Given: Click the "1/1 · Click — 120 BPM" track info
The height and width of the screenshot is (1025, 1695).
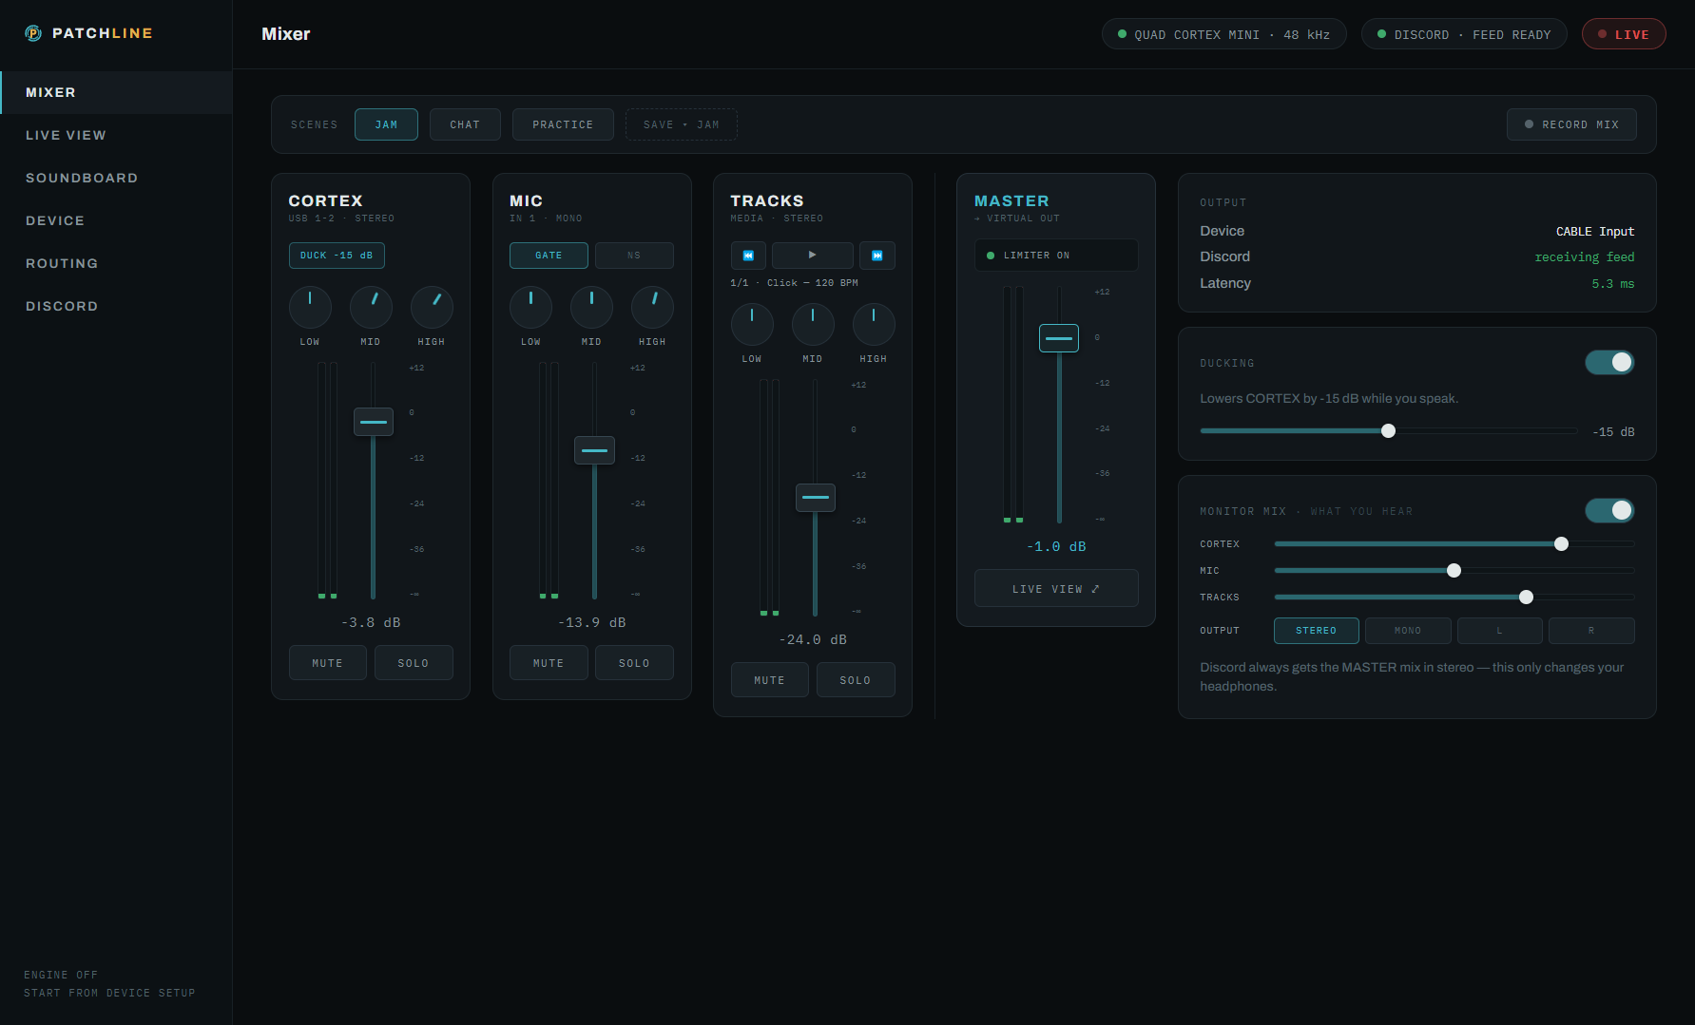Looking at the screenshot, I should (x=795, y=283).
